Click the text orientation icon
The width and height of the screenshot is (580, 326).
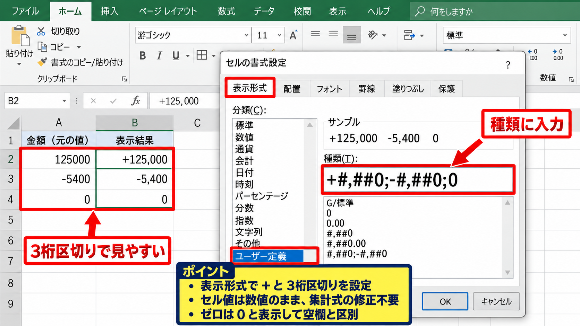click(x=373, y=35)
